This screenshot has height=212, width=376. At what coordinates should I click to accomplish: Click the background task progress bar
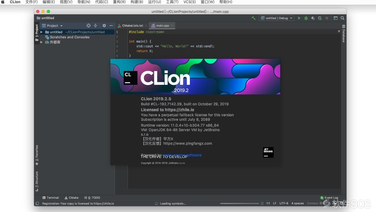(x=239, y=203)
